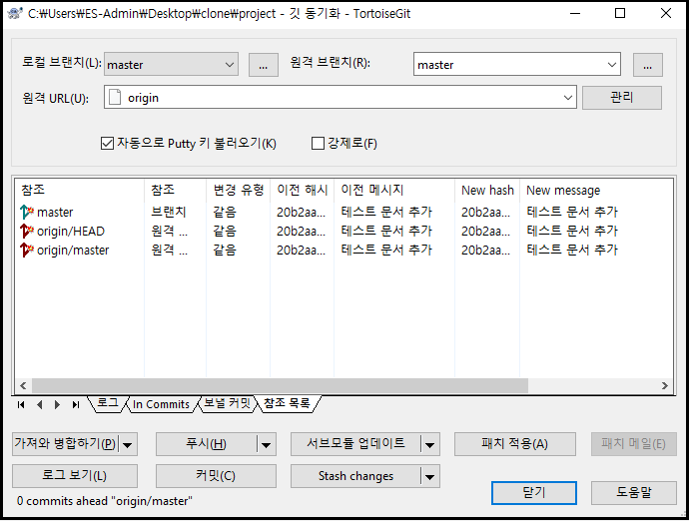689x521 pixels.
Task: Expand the 원격 URL origin dropdown
Action: (568, 97)
